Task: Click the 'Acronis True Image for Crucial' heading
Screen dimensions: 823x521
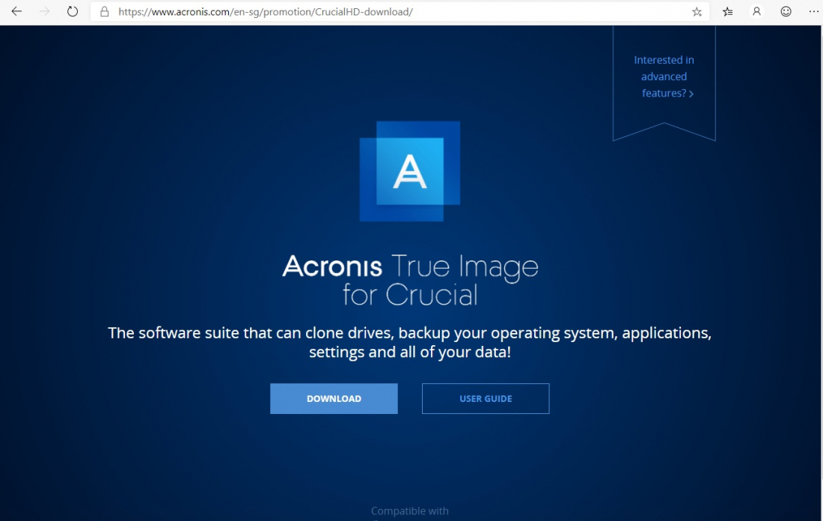Action: coord(410,280)
